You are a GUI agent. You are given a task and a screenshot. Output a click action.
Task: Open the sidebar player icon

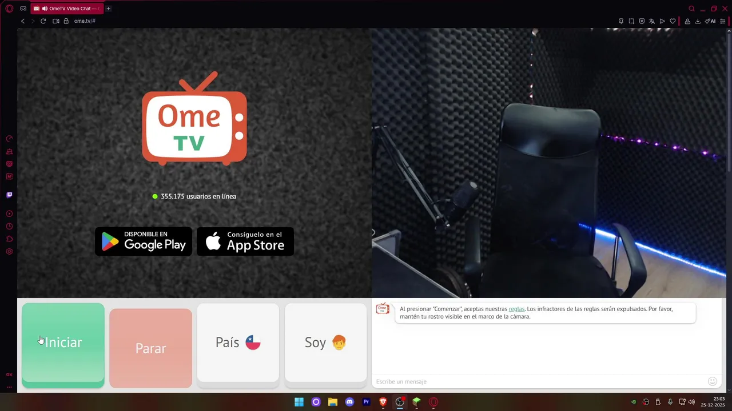point(9,213)
